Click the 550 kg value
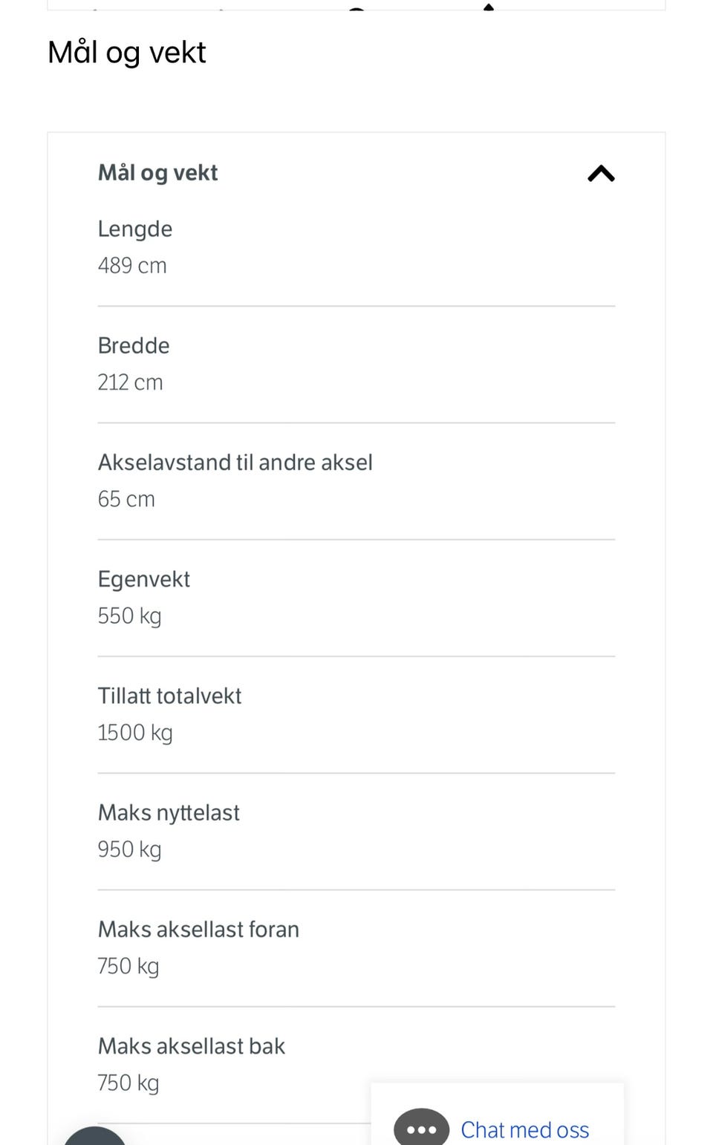Screen dimensions: 713x1145 pos(129,616)
